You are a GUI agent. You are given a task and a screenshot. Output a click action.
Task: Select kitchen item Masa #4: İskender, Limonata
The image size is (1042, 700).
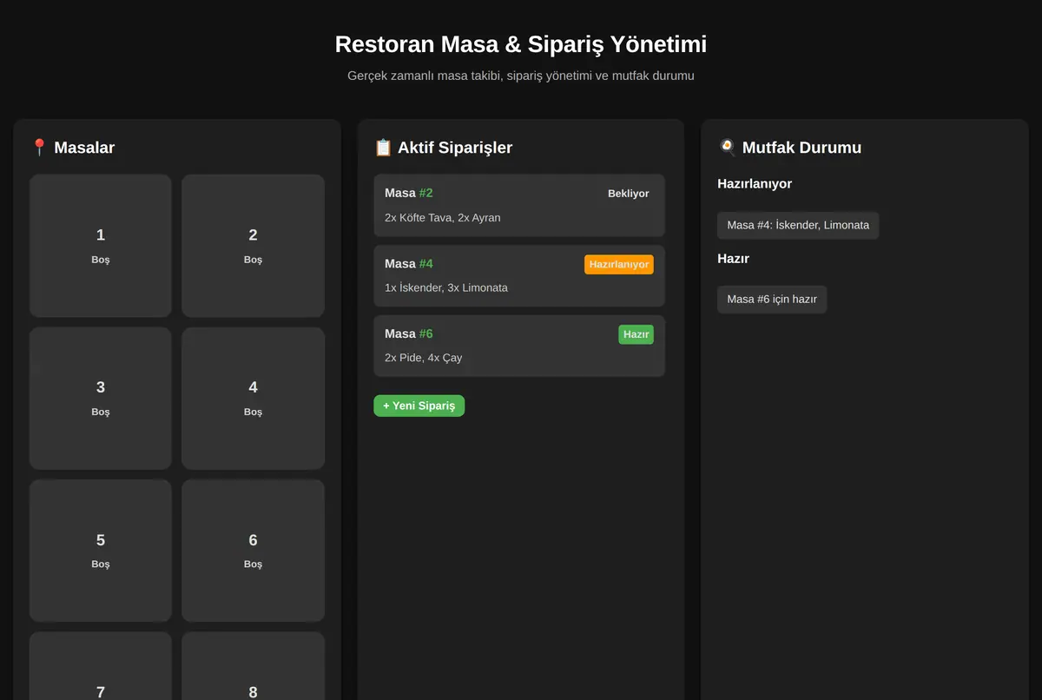pyautogui.click(x=798, y=225)
